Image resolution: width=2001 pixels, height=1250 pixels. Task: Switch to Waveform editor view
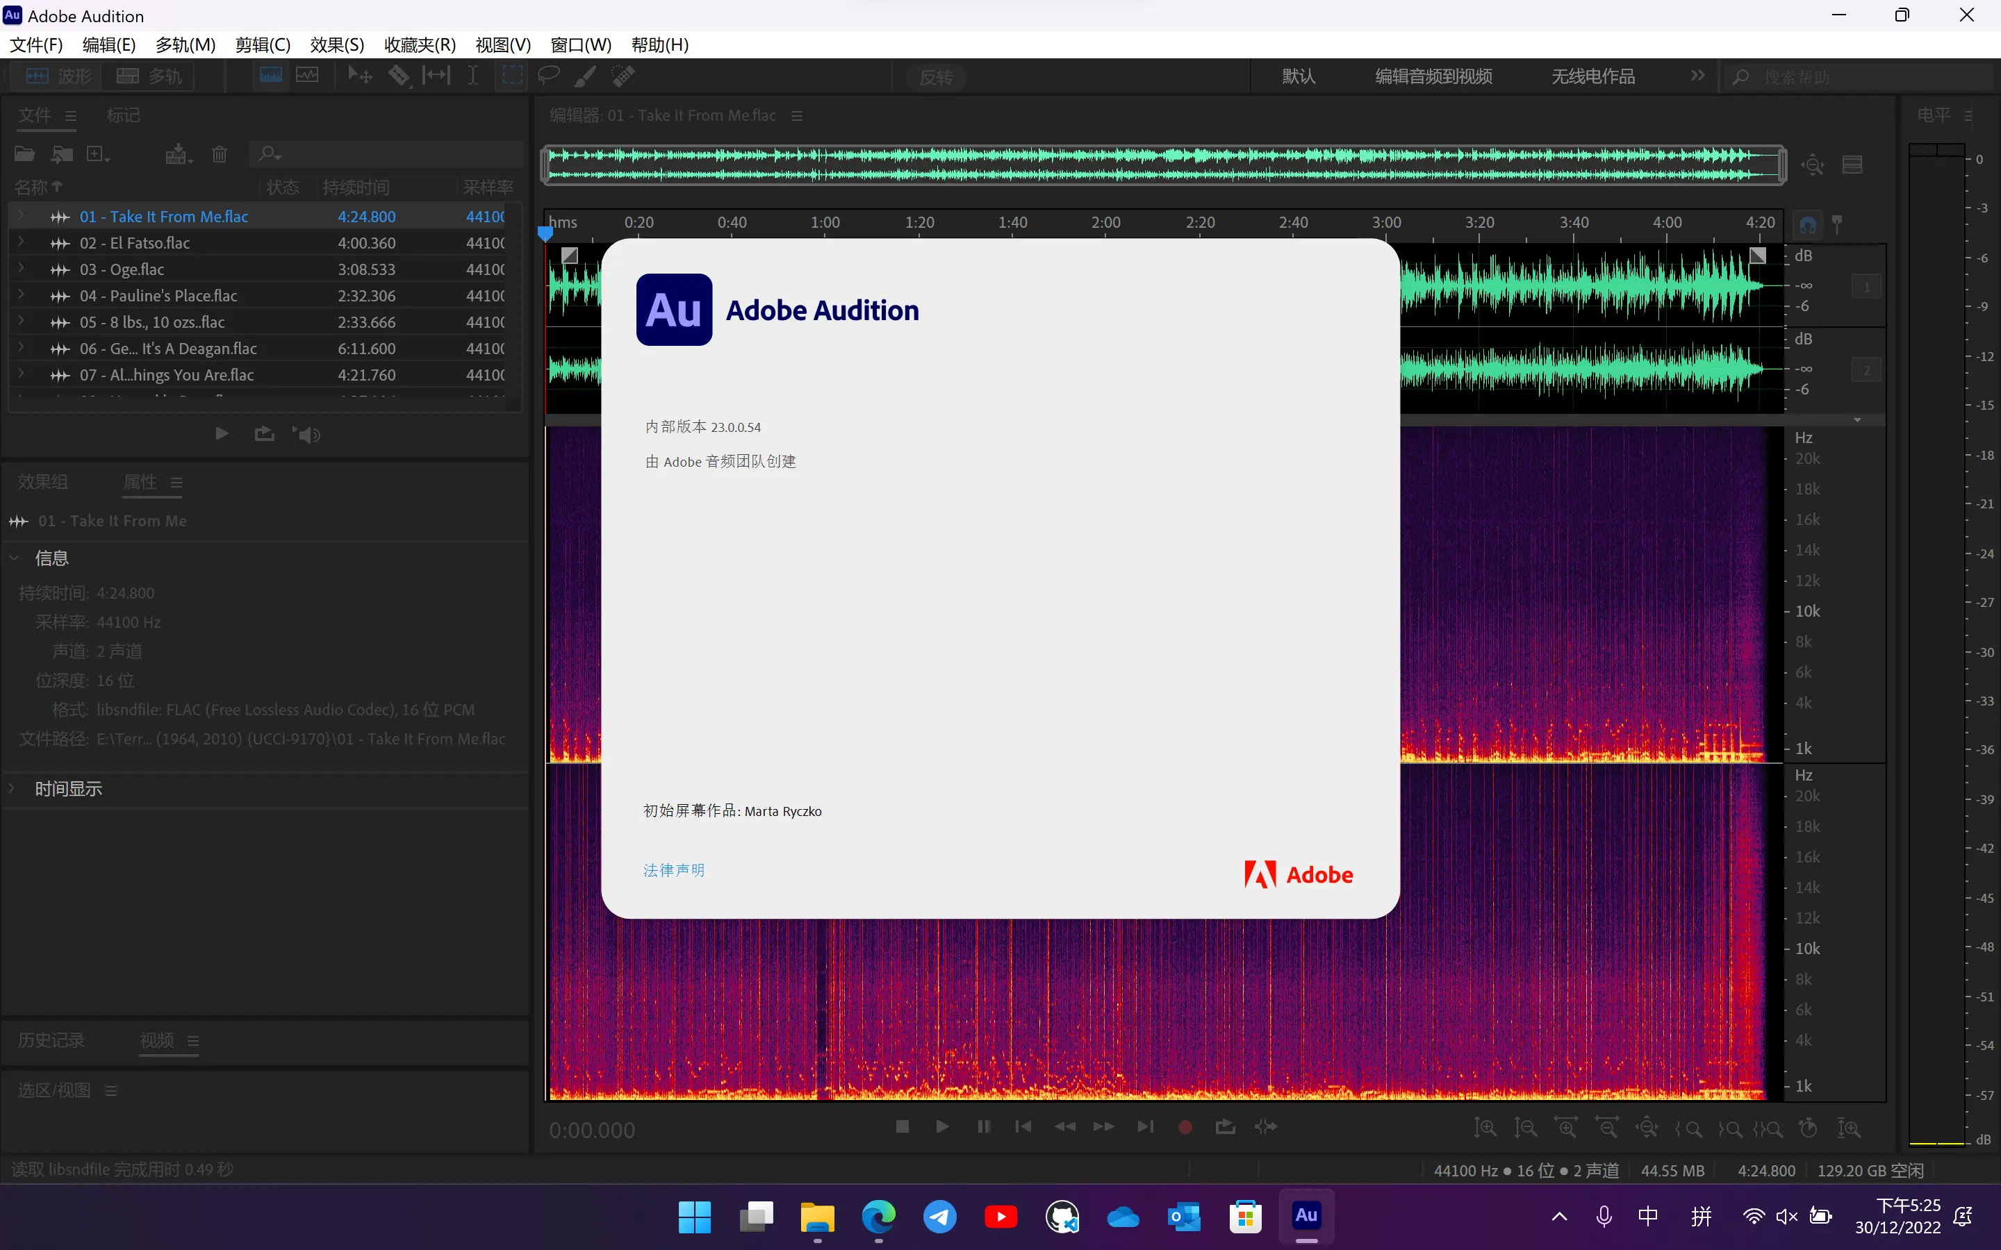click(57, 76)
